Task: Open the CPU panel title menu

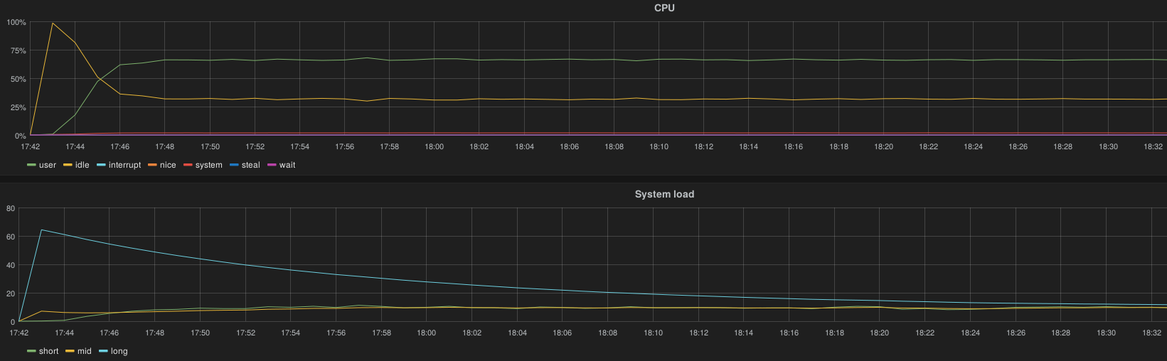Action: 664,8
